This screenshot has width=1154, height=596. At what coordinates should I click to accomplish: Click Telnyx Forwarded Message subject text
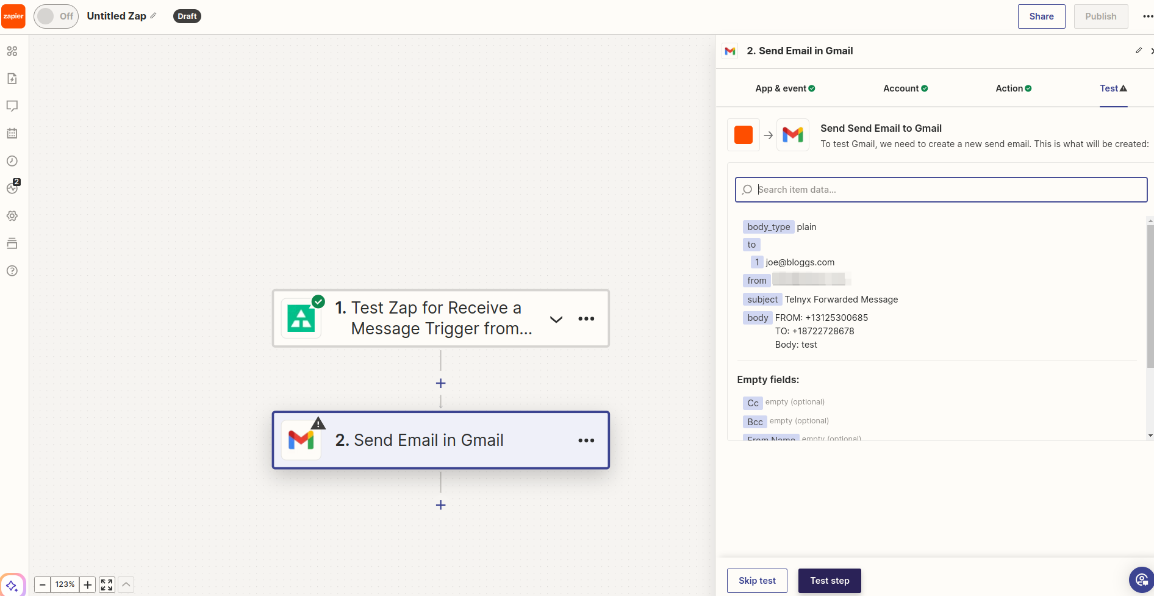841,300
